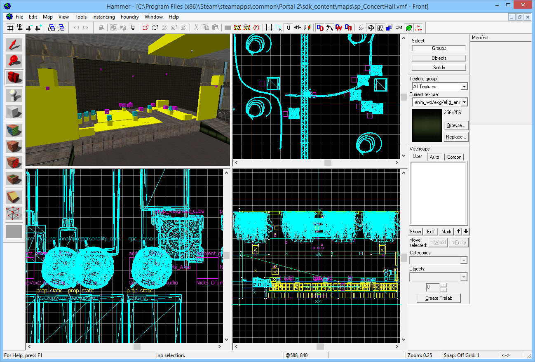The height and width of the screenshot is (362, 535).
Task: Click the larger grid icon
Action: 38,28
